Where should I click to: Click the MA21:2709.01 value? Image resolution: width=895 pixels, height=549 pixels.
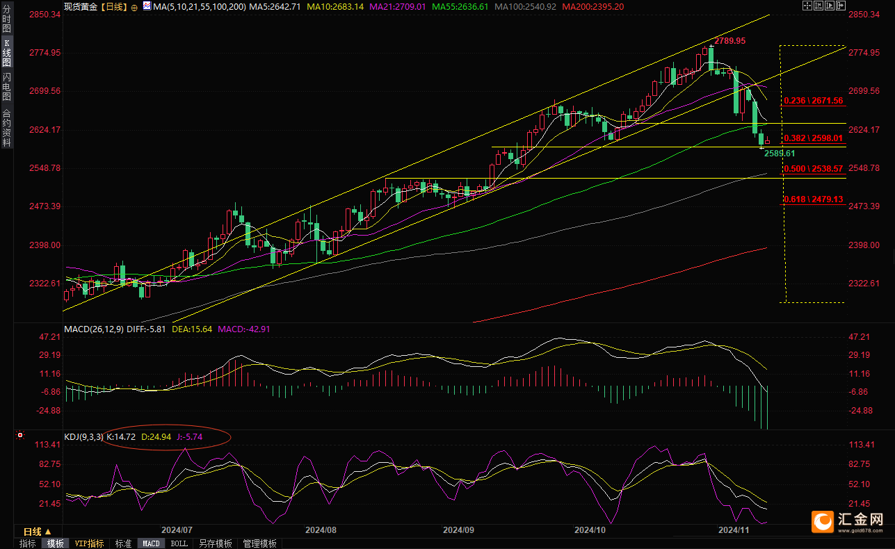396,6
